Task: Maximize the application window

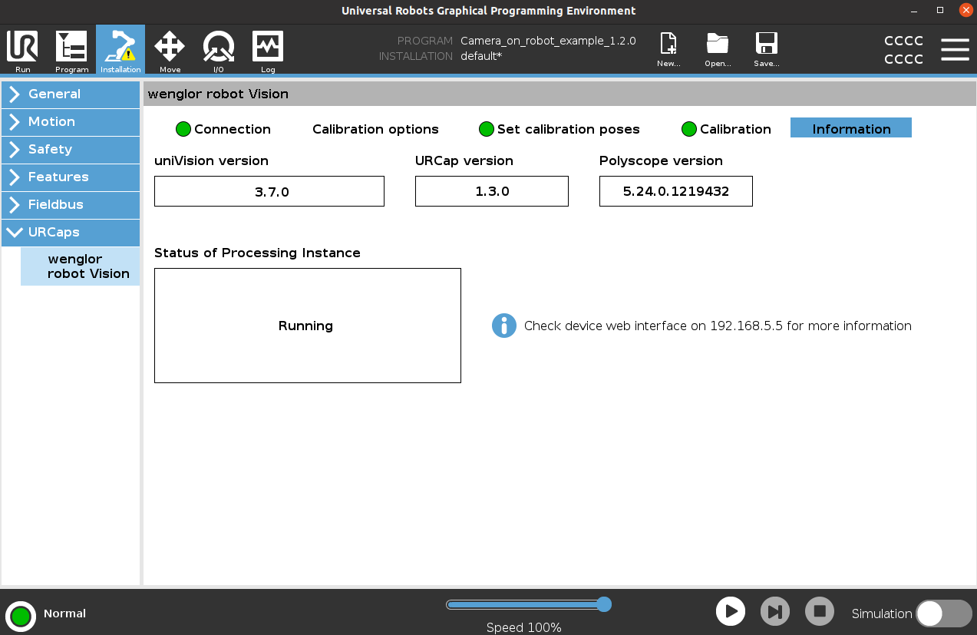Action: pos(940,11)
